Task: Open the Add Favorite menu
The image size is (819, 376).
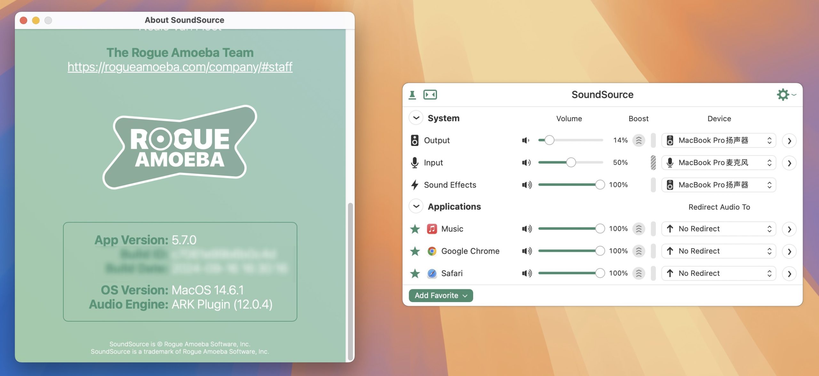Action: 441,295
